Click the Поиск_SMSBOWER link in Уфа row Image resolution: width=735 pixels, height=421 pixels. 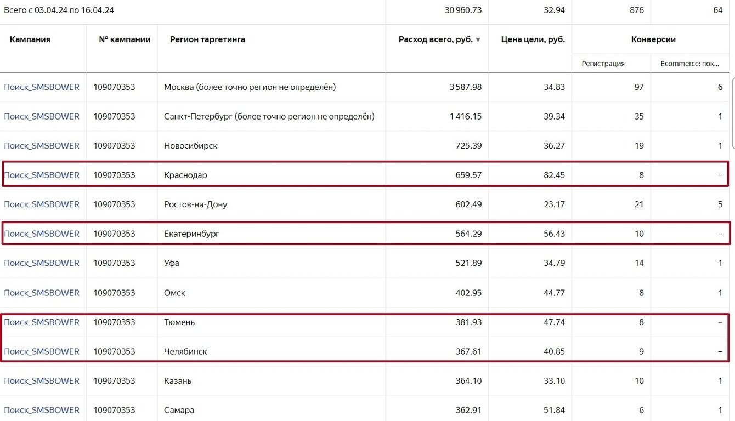click(x=42, y=263)
